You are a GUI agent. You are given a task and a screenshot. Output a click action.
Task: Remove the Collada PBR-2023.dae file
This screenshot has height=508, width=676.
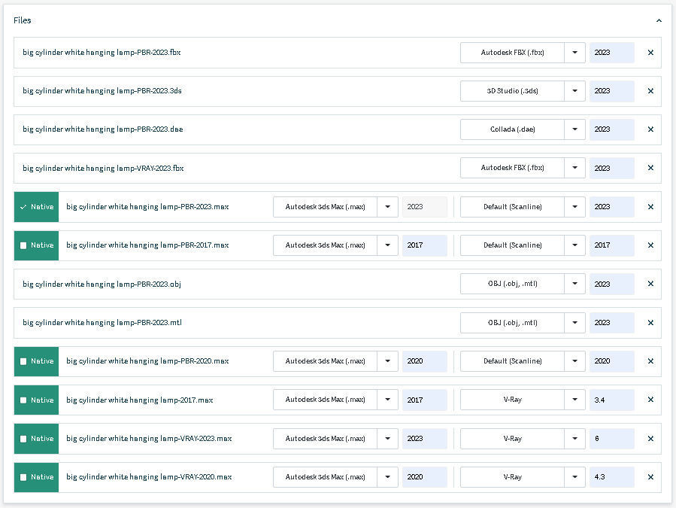tap(650, 129)
